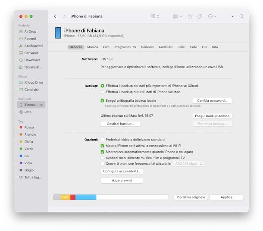
Task: Open the More actions ellipsis icon
Action: (x=210, y=16)
